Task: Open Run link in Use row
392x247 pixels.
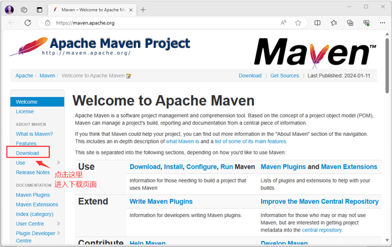Action: click(226, 167)
